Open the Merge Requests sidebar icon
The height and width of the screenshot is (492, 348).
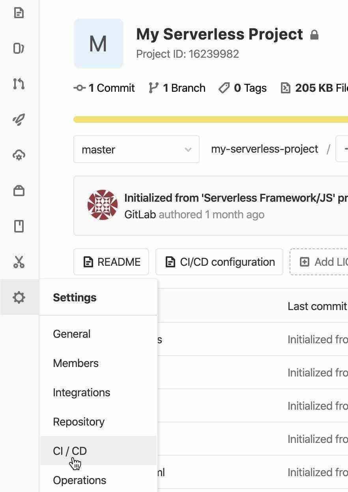(19, 84)
